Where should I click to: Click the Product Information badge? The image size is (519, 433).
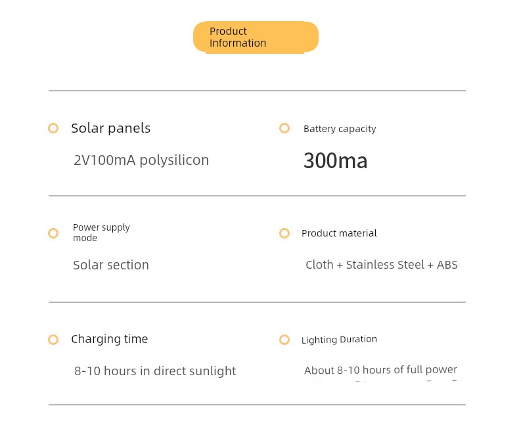(x=256, y=37)
